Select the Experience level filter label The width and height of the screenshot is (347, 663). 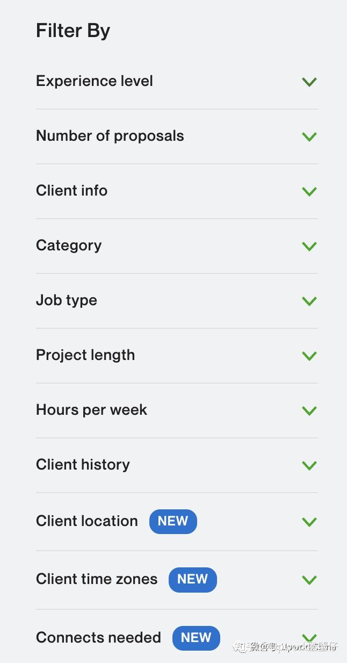(95, 81)
